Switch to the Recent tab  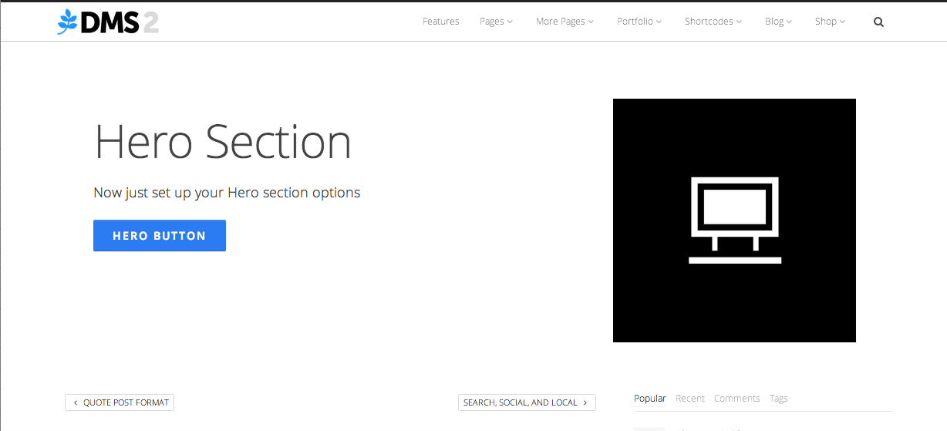click(690, 399)
